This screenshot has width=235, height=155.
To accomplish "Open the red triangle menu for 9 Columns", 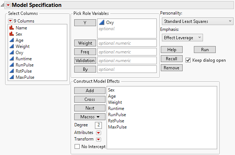I will [10, 21].
